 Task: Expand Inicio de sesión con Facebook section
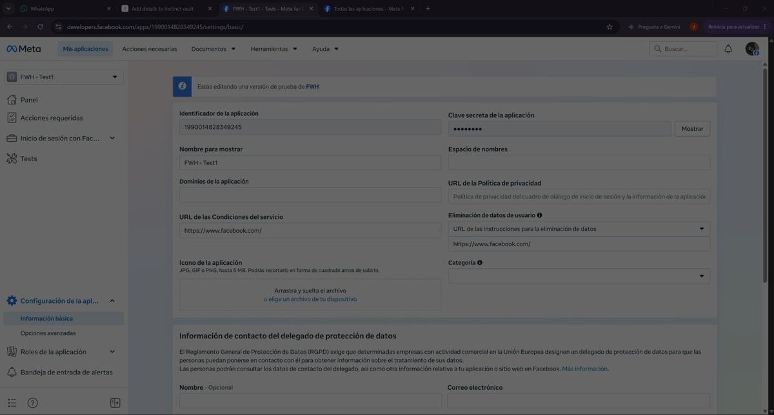pos(112,138)
